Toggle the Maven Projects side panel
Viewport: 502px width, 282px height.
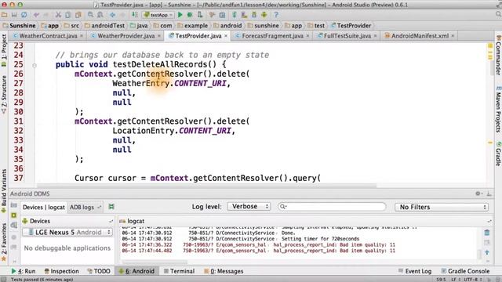click(499, 109)
